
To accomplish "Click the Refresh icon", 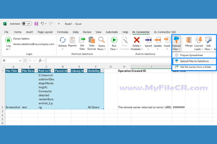I will [x=63, y=40].
